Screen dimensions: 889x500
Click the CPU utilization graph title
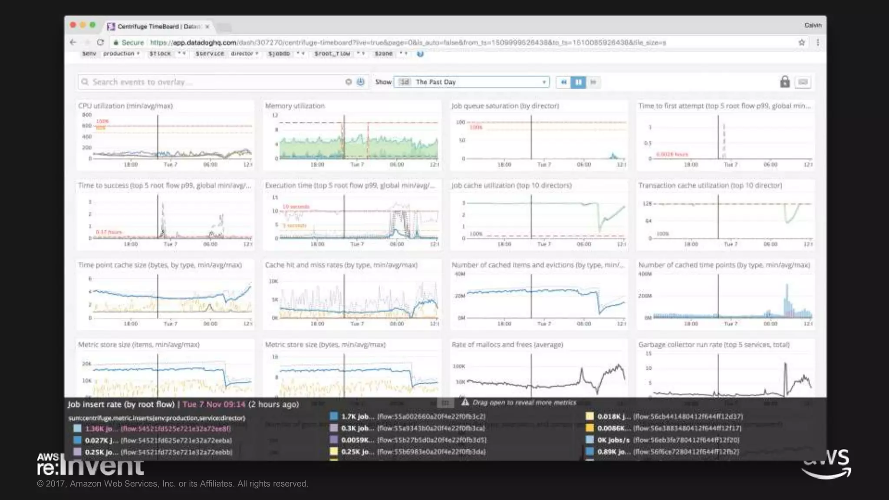coord(125,106)
